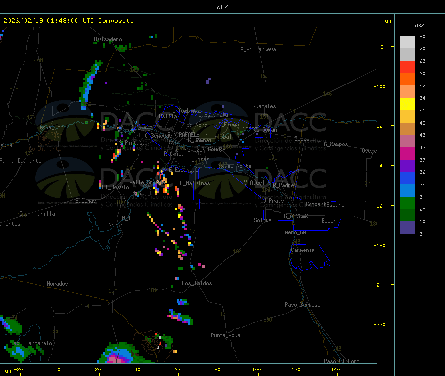Viewport: 445px width, 376px height.
Task: Click the 'Nihuil' place label
Action: 117,225
